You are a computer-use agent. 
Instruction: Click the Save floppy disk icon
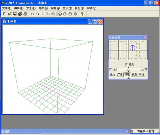(15, 14)
